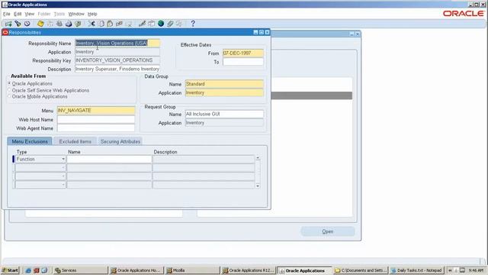Click scroll up arrow in Menu Exclusions list
Screen dimensions: 488x275
point(258,158)
